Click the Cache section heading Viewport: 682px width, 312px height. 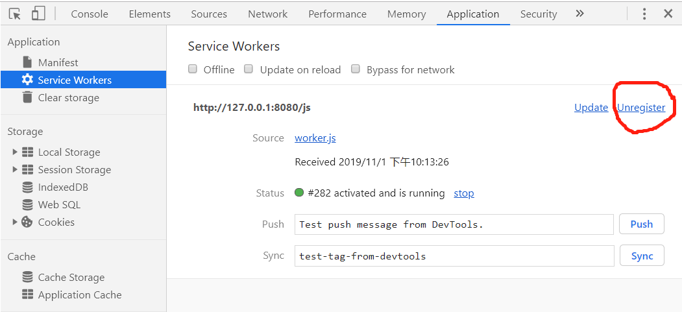point(21,256)
